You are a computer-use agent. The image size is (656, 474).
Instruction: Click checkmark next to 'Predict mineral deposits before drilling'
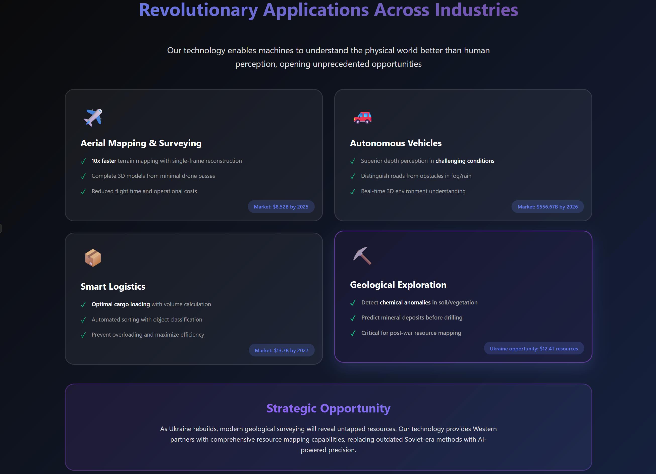353,318
